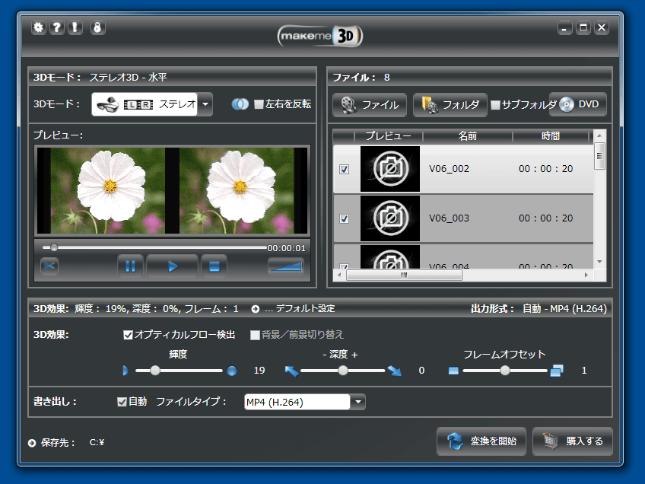
Task: Click the padlock license icon
Action: [x=97, y=27]
